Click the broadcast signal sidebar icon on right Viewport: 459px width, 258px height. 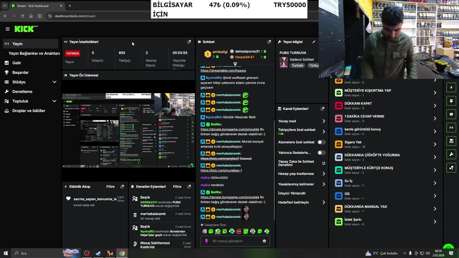(451, 128)
